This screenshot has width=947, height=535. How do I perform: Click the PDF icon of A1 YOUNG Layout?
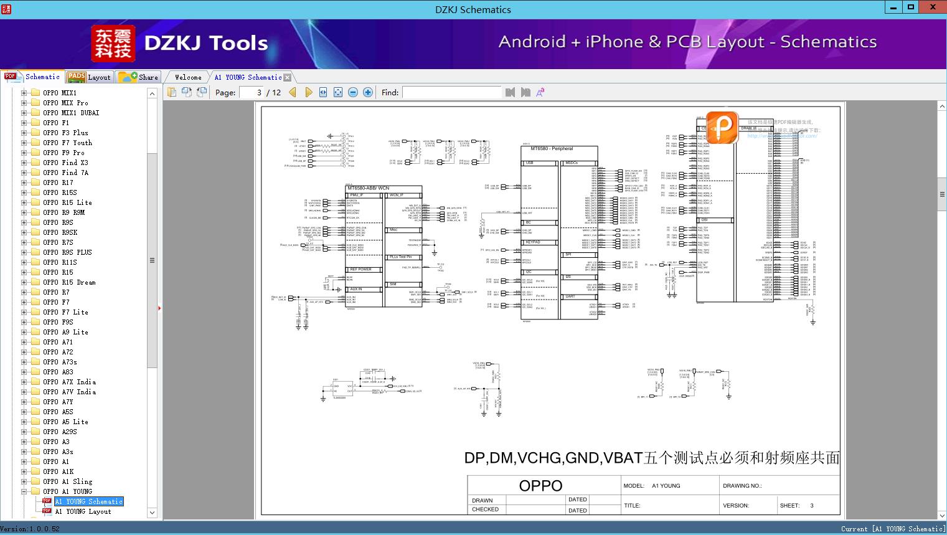(x=47, y=511)
